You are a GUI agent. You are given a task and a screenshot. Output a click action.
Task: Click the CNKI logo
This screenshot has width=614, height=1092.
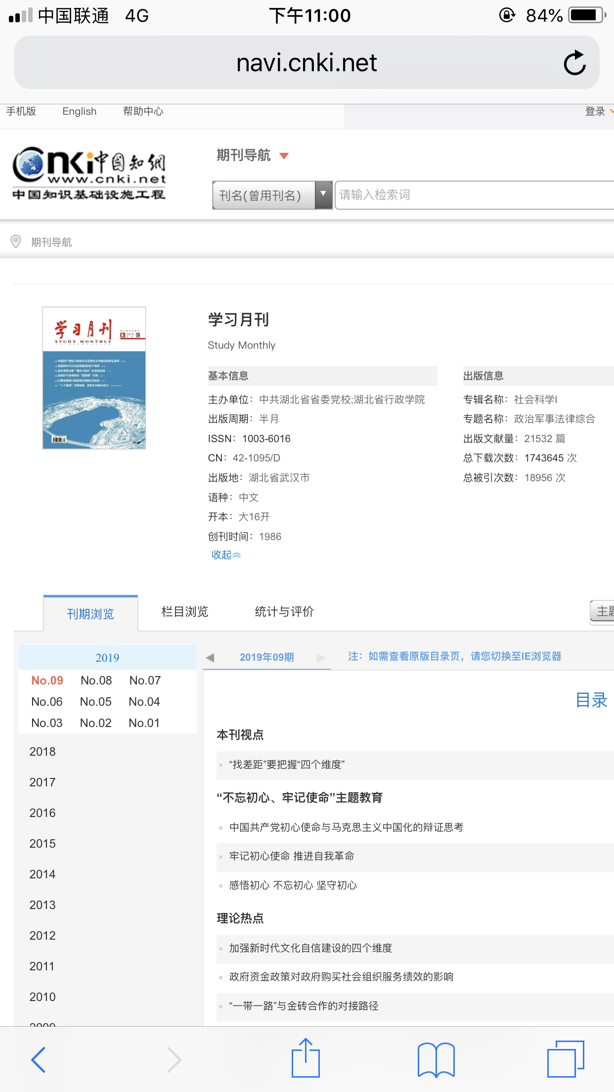89,173
